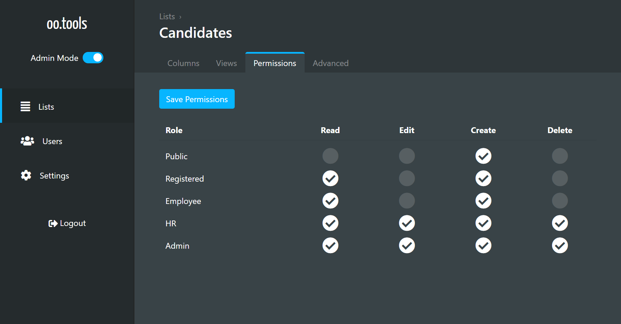Enable Delete permission for Employee role

point(560,201)
